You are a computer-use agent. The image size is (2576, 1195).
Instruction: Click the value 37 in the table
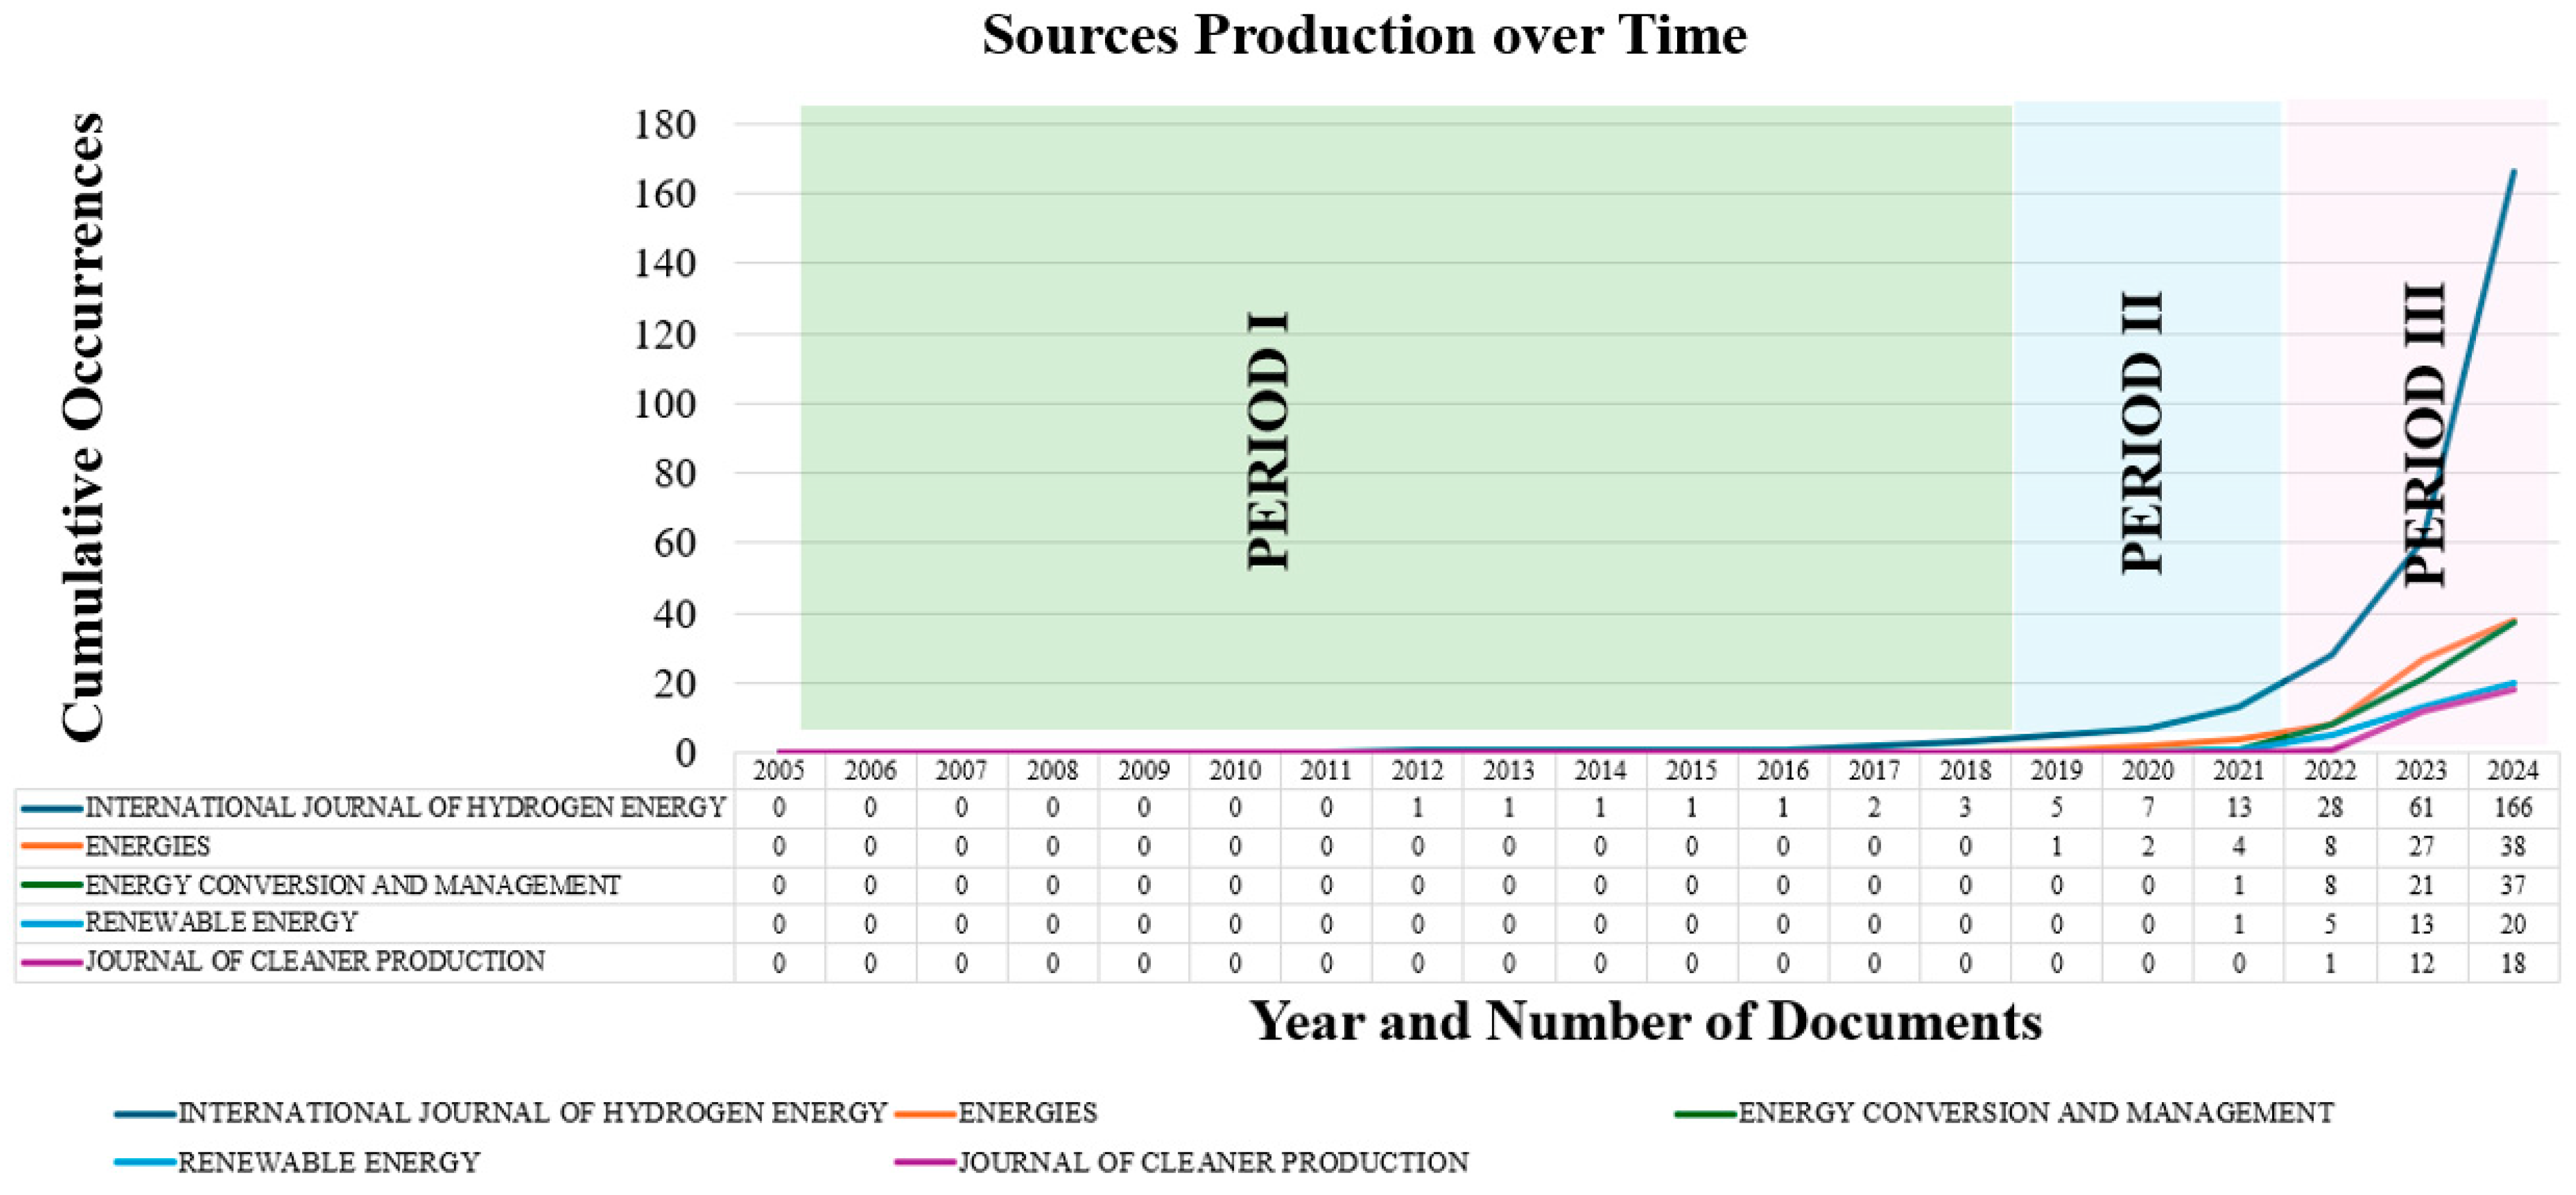click(2513, 886)
